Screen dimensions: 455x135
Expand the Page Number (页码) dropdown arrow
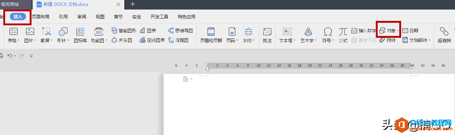pyautogui.click(x=237, y=41)
